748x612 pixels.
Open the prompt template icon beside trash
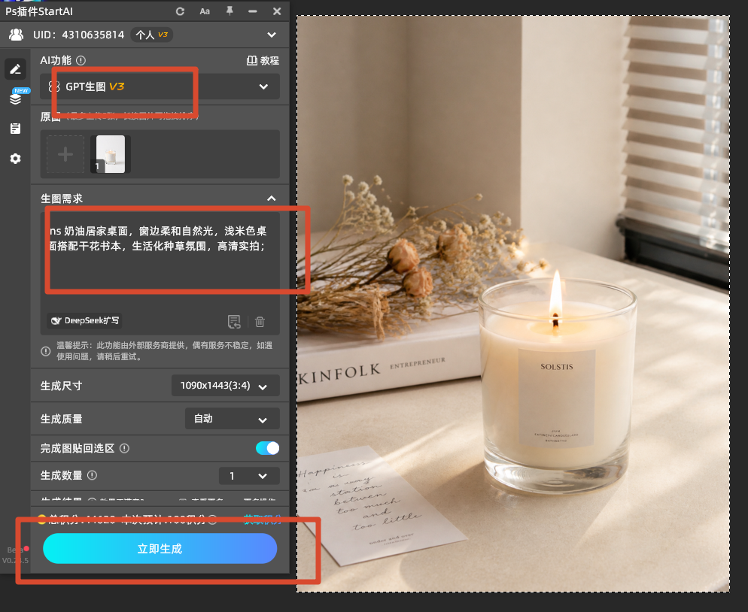(234, 322)
